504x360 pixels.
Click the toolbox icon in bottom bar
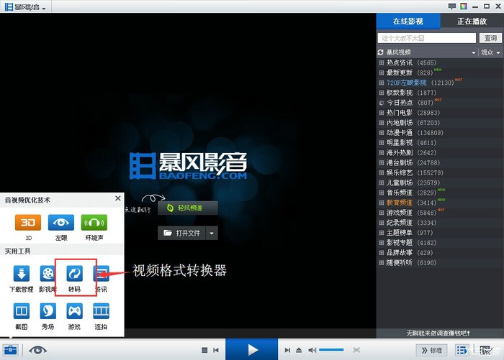point(10,350)
